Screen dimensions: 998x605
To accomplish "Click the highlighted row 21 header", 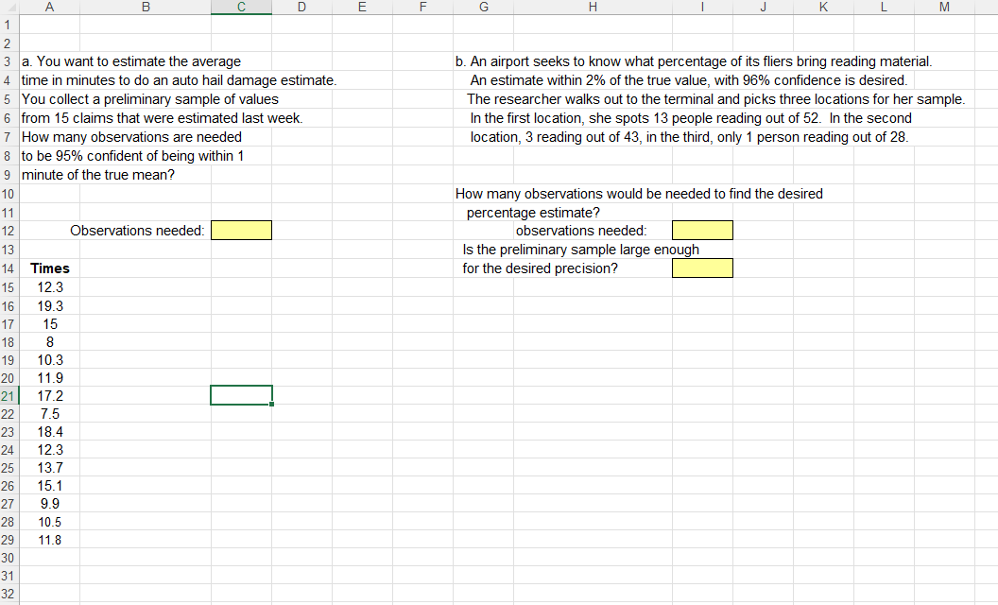I will click(8, 396).
